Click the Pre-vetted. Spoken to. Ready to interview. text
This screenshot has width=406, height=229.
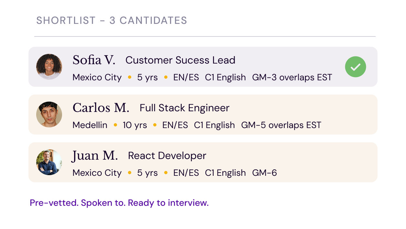pyautogui.click(x=119, y=203)
